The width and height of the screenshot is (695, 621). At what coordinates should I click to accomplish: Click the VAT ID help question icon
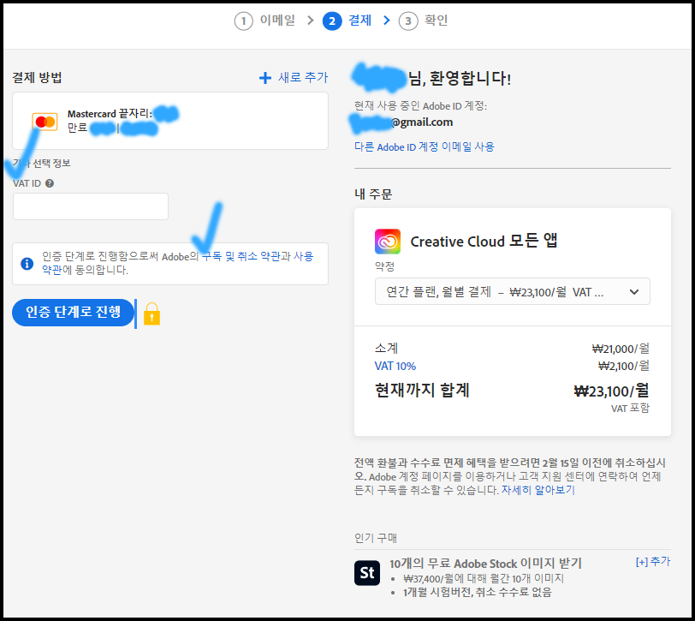point(50,183)
